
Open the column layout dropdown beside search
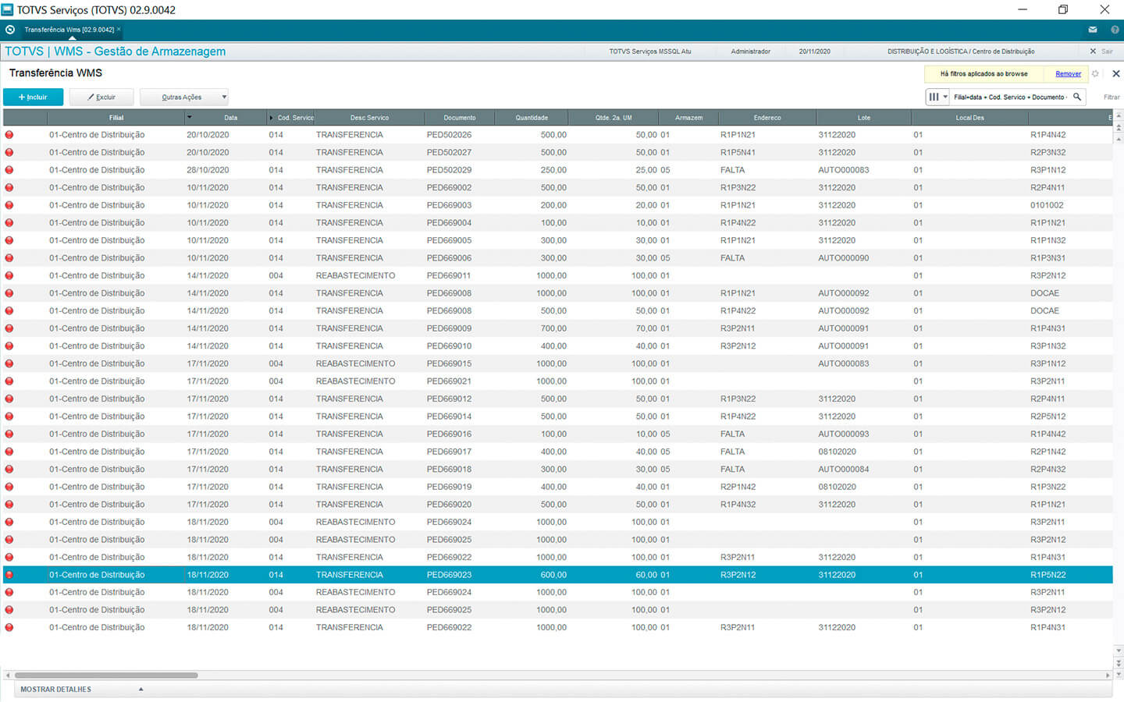click(937, 97)
